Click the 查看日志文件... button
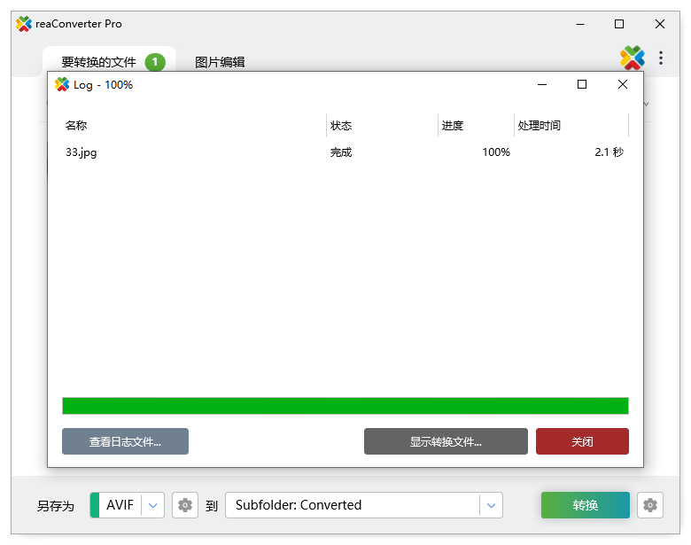Image resolution: width=691 pixels, height=545 pixels. coord(125,441)
